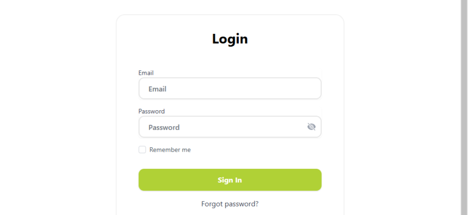Image resolution: width=468 pixels, height=215 pixels.
Task: Focus the Email input field
Action: (x=230, y=89)
